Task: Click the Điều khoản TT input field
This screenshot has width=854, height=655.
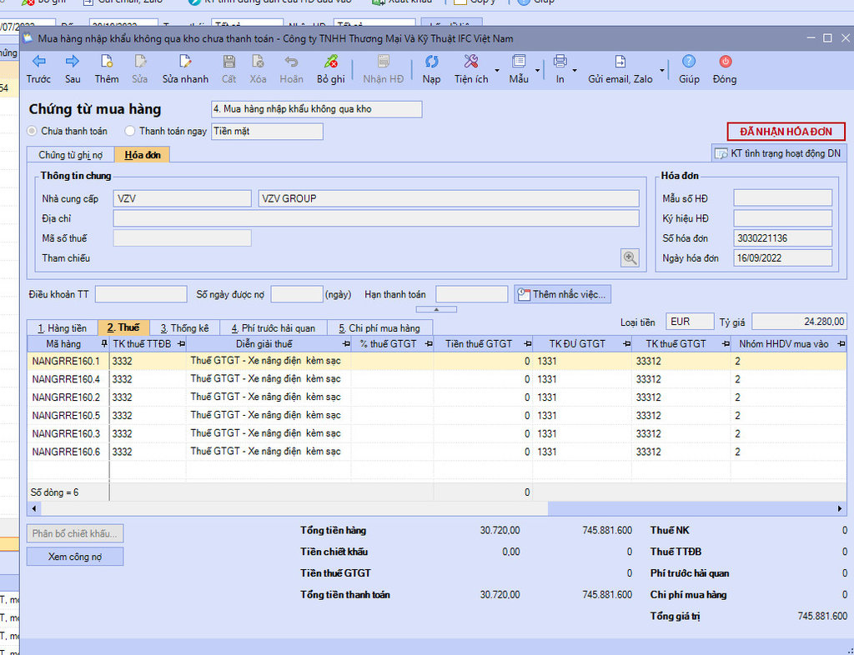Action: pos(141,294)
